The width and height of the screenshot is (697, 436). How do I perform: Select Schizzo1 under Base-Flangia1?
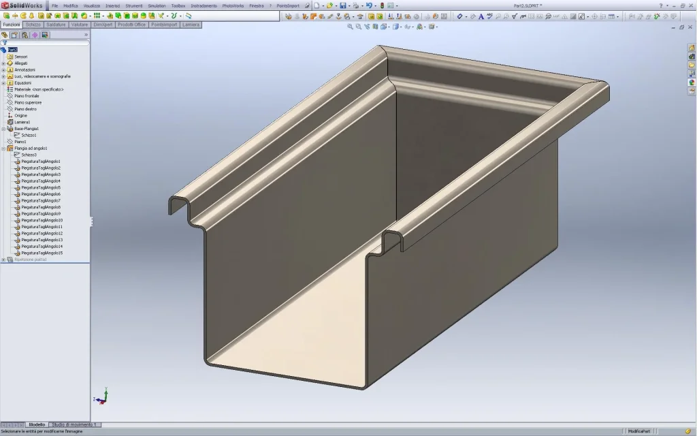coord(29,136)
